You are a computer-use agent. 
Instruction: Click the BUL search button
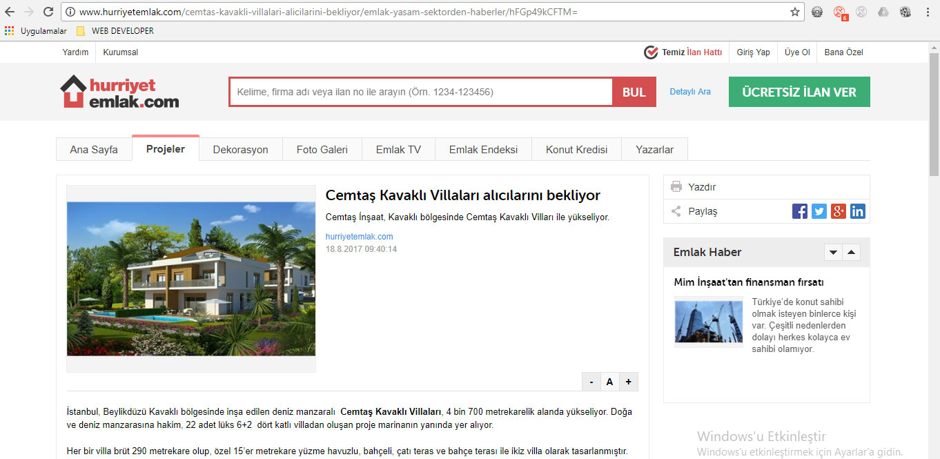coord(634,92)
